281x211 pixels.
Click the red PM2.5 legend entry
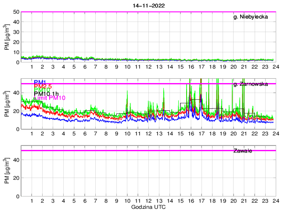[x=44, y=87]
